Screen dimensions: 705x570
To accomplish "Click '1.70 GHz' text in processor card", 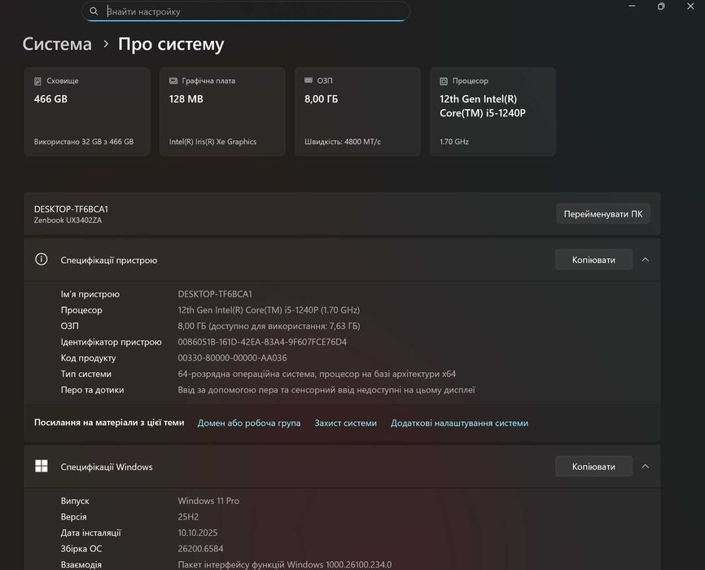I will (454, 142).
